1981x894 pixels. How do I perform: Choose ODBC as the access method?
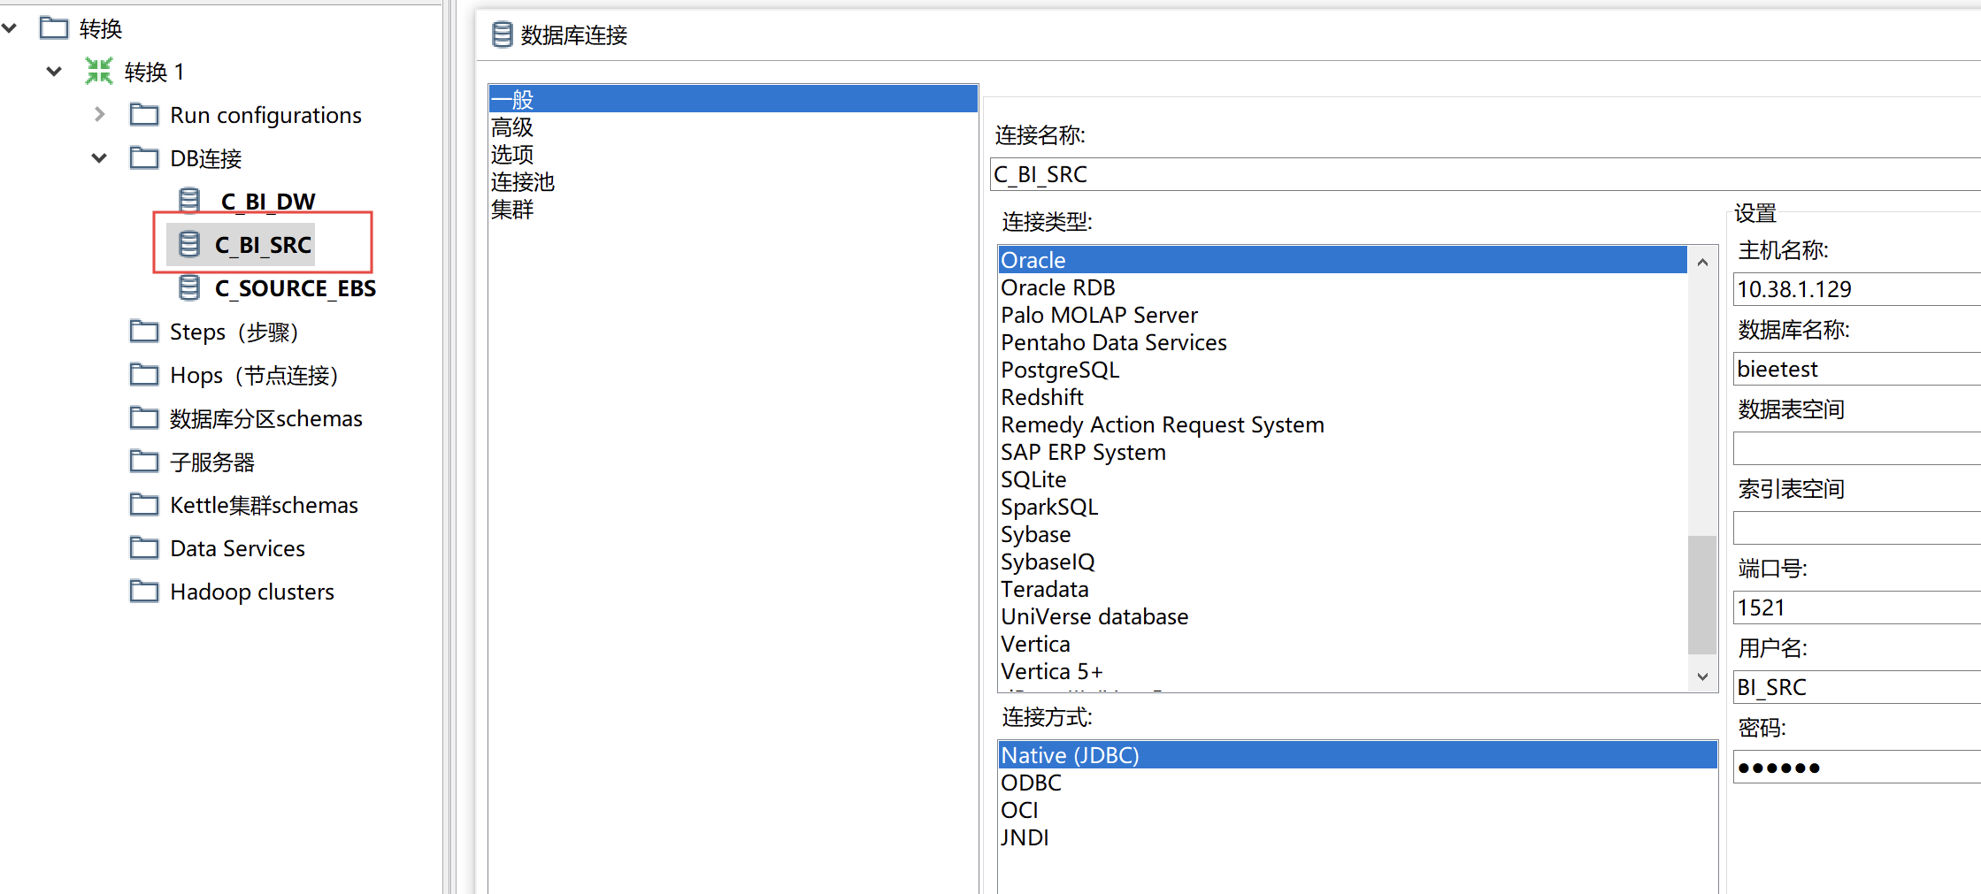[1031, 783]
